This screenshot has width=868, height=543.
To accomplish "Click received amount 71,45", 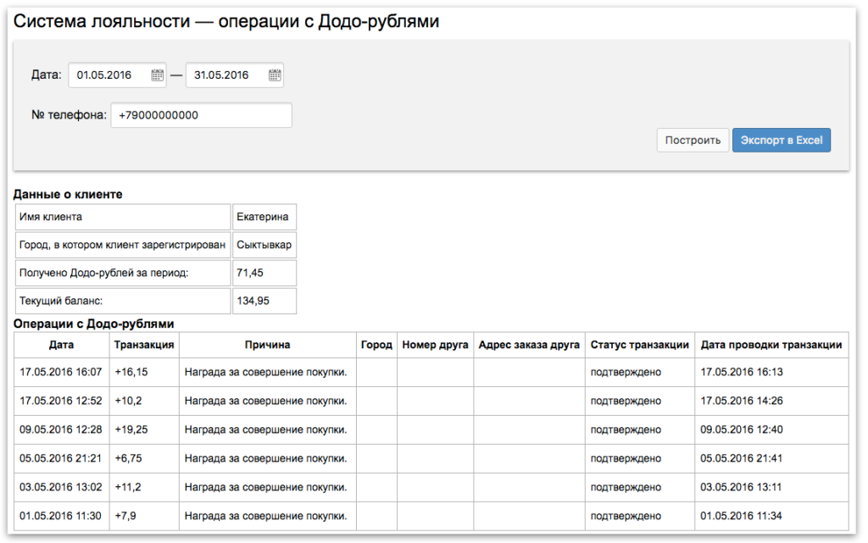I will (264, 273).
